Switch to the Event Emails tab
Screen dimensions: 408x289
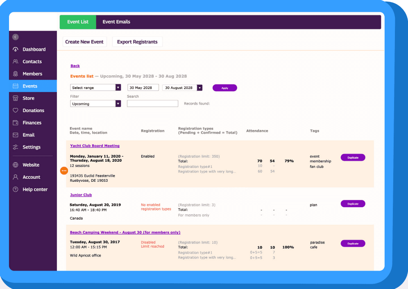(x=116, y=22)
